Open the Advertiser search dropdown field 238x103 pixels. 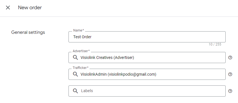[x=147, y=58]
